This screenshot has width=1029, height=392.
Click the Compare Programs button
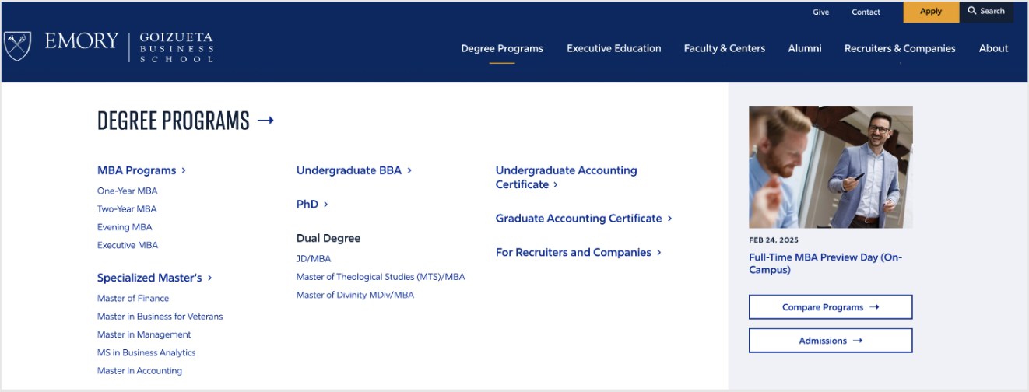(x=831, y=307)
